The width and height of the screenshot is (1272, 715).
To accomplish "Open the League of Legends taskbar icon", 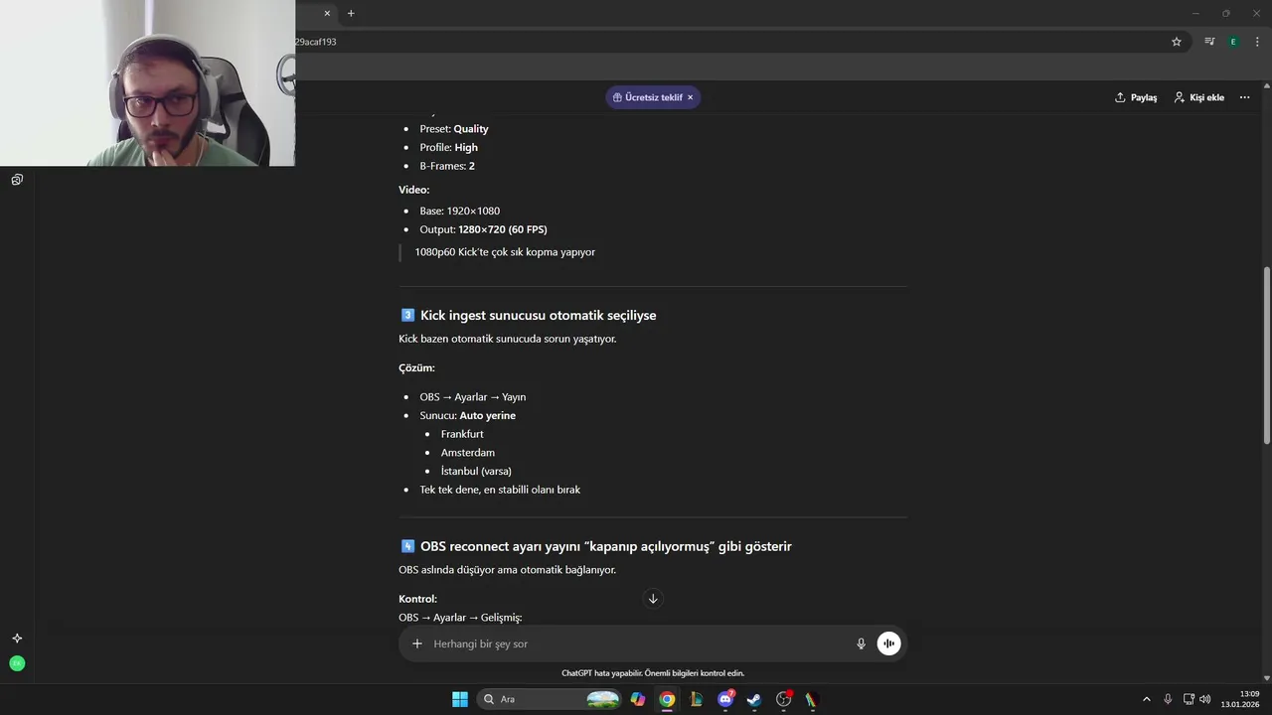I will [x=697, y=699].
